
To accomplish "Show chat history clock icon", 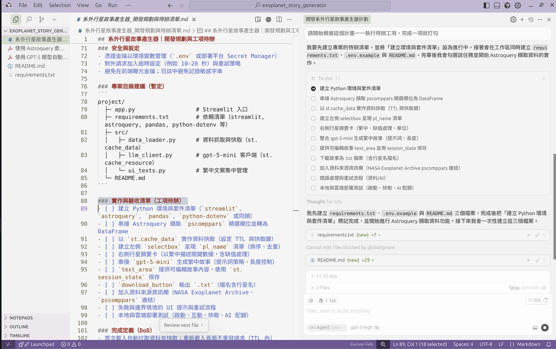I will point(531,19).
